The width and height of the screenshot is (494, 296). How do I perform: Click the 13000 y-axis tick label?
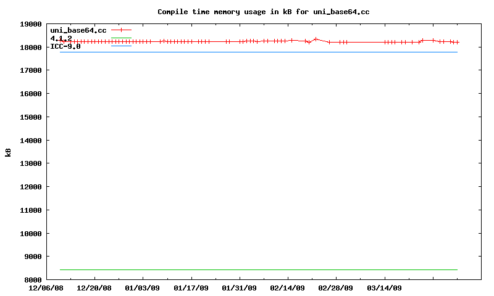pos(31,163)
